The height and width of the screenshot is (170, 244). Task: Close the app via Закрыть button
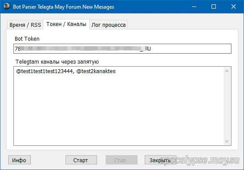160,160
